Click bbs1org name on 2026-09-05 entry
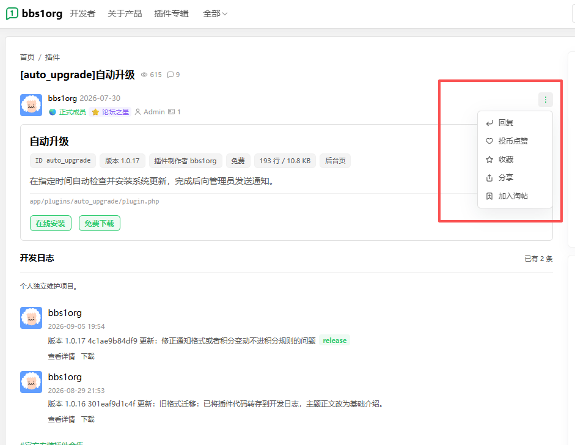 pyautogui.click(x=65, y=313)
